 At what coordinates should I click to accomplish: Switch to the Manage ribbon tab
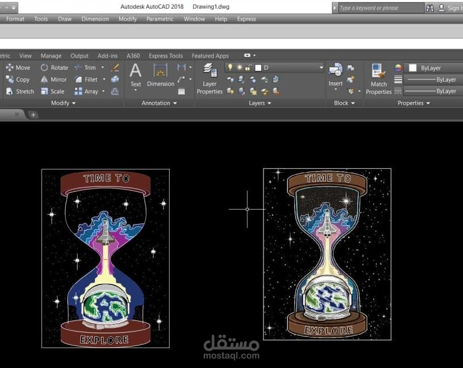pos(51,55)
